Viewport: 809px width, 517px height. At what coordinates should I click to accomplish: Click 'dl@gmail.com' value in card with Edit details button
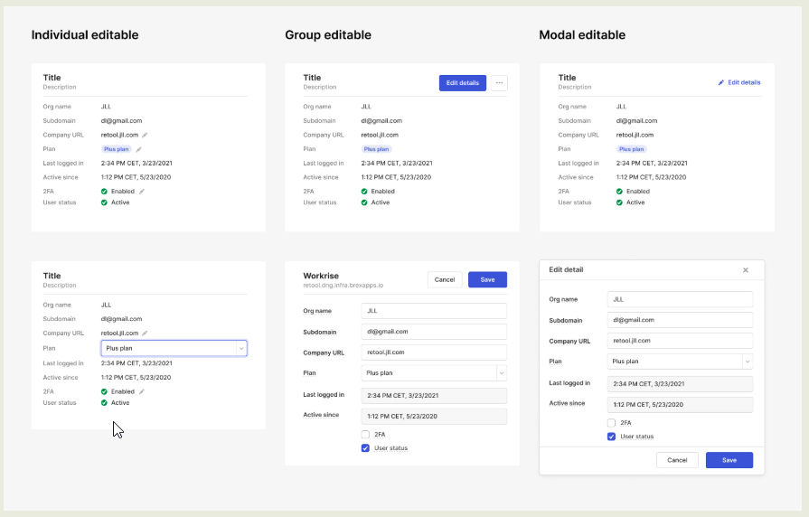pyautogui.click(x=381, y=121)
